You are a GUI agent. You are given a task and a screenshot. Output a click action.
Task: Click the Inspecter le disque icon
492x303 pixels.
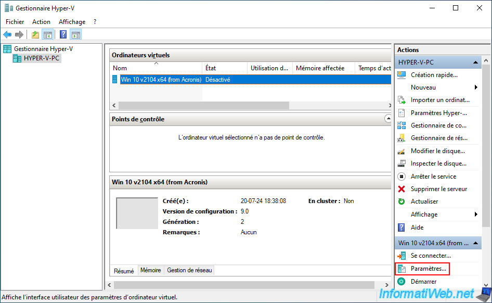click(402, 163)
